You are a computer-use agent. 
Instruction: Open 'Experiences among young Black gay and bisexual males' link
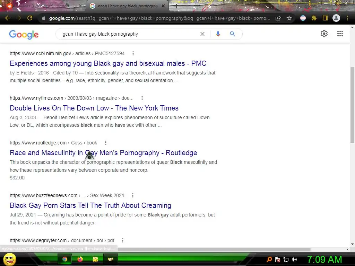(108, 63)
